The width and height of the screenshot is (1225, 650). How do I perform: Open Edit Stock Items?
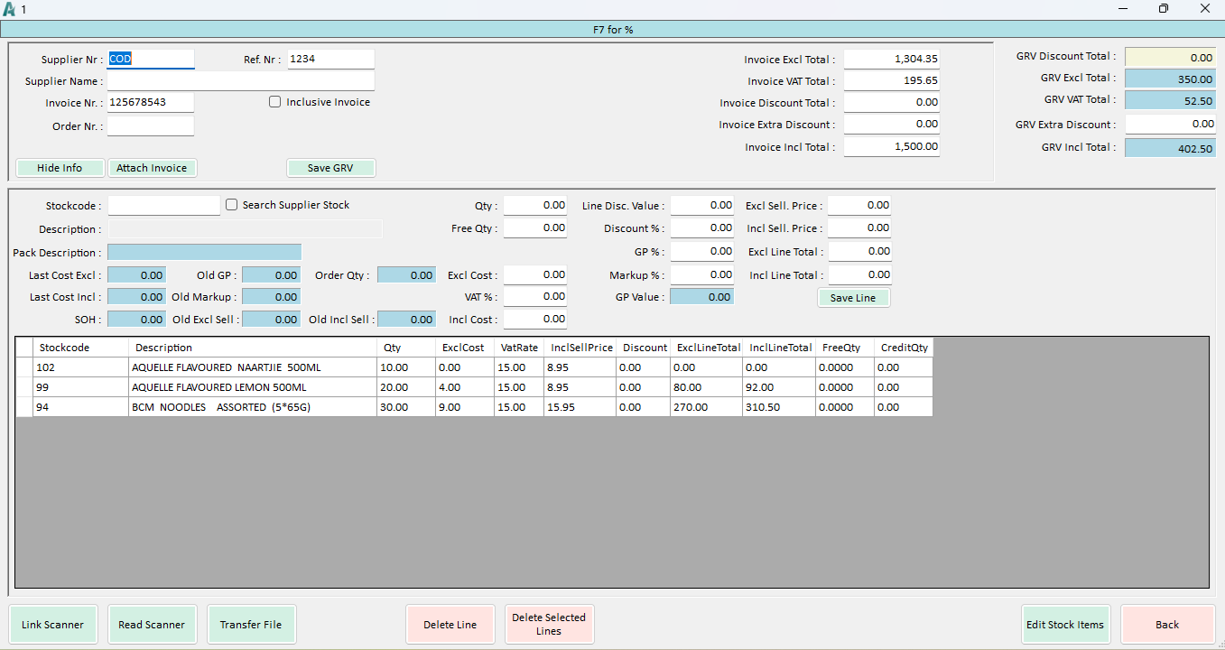coord(1065,625)
